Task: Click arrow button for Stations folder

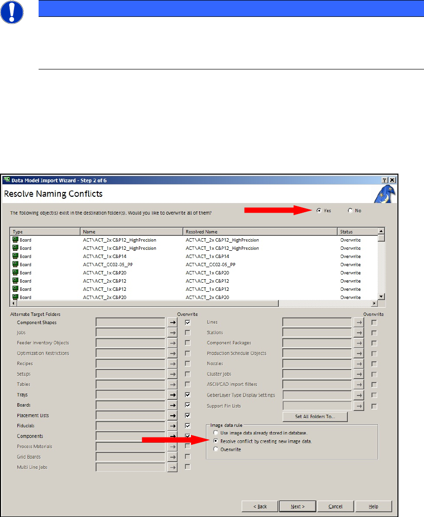Action: click(359, 333)
